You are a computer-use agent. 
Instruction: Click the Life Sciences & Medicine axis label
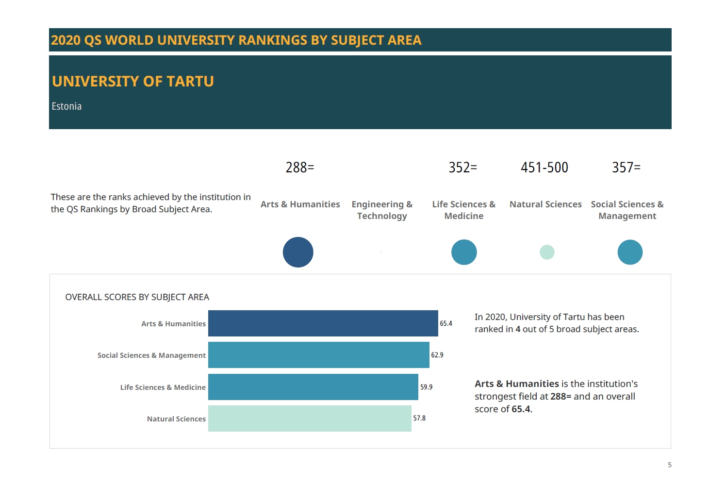point(163,387)
